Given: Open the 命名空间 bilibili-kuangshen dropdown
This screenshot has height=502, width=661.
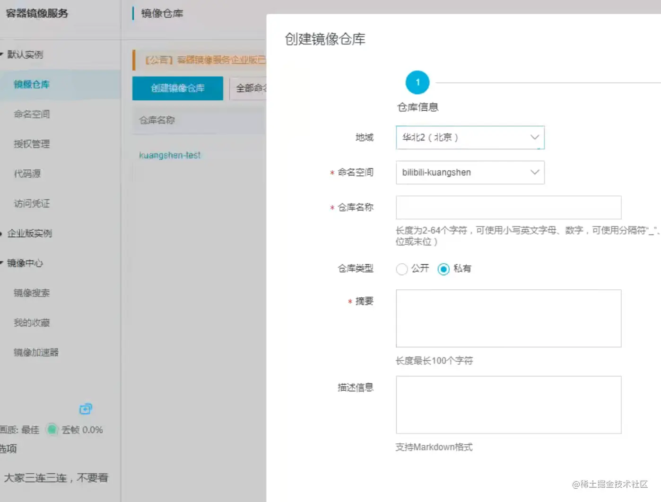Looking at the screenshot, I should pyautogui.click(x=470, y=173).
